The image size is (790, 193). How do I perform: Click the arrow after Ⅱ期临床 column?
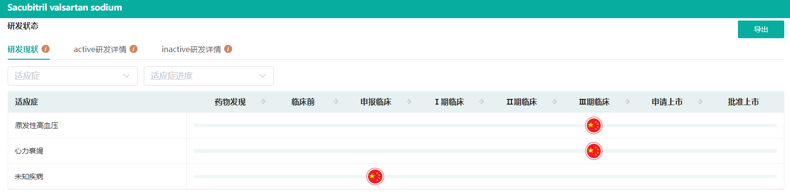tap(554, 101)
